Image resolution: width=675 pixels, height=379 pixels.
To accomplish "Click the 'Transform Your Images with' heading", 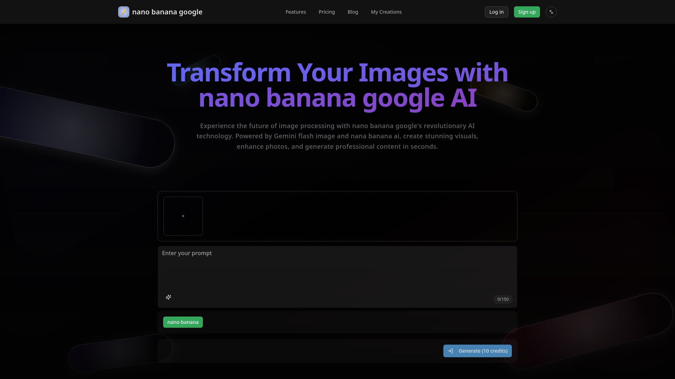I will click(337, 73).
